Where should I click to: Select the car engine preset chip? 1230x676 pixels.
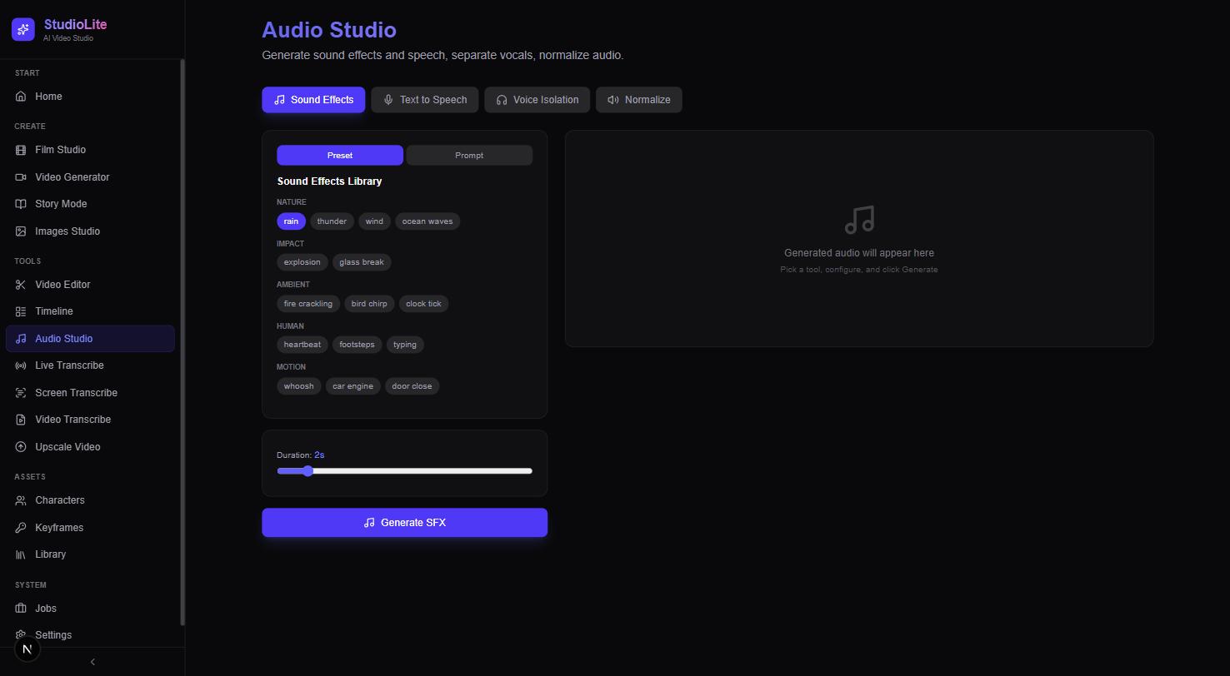tap(353, 386)
